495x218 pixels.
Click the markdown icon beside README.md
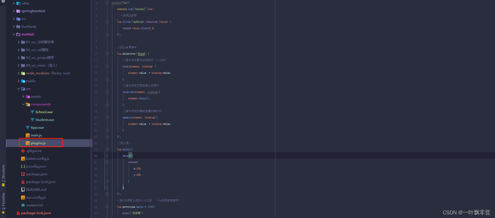(23, 190)
